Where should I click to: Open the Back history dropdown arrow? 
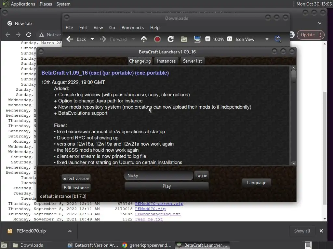(92, 39)
